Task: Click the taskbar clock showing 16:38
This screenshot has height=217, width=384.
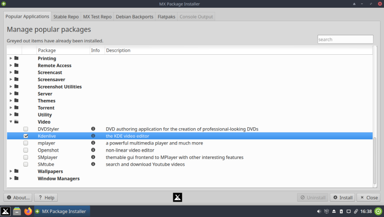Action: pyautogui.click(x=366, y=211)
